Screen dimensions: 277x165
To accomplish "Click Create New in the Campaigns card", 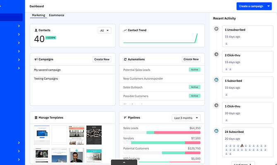I will [x=102, y=59].
